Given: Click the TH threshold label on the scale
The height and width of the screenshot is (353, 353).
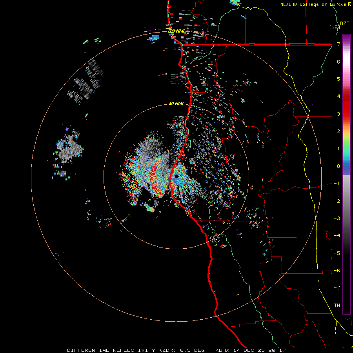Looking at the screenshot, I should 337,306.
